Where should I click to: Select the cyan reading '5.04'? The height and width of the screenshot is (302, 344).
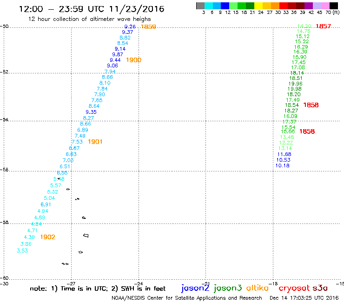pyautogui.click(x=49, y=198)
